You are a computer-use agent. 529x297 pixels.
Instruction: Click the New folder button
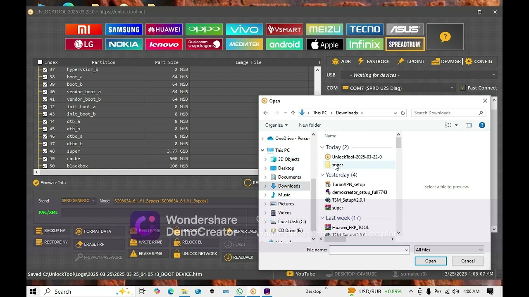coord(310,125)
